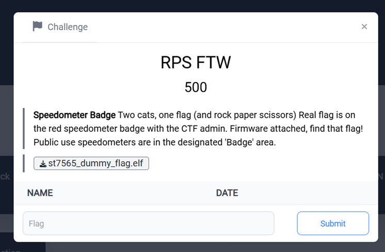Image resolution: width=385 pixels, height=252 pixels.
Task: Click the description sentence mentioning 'Badge' area
Action: tap(155, 142)
